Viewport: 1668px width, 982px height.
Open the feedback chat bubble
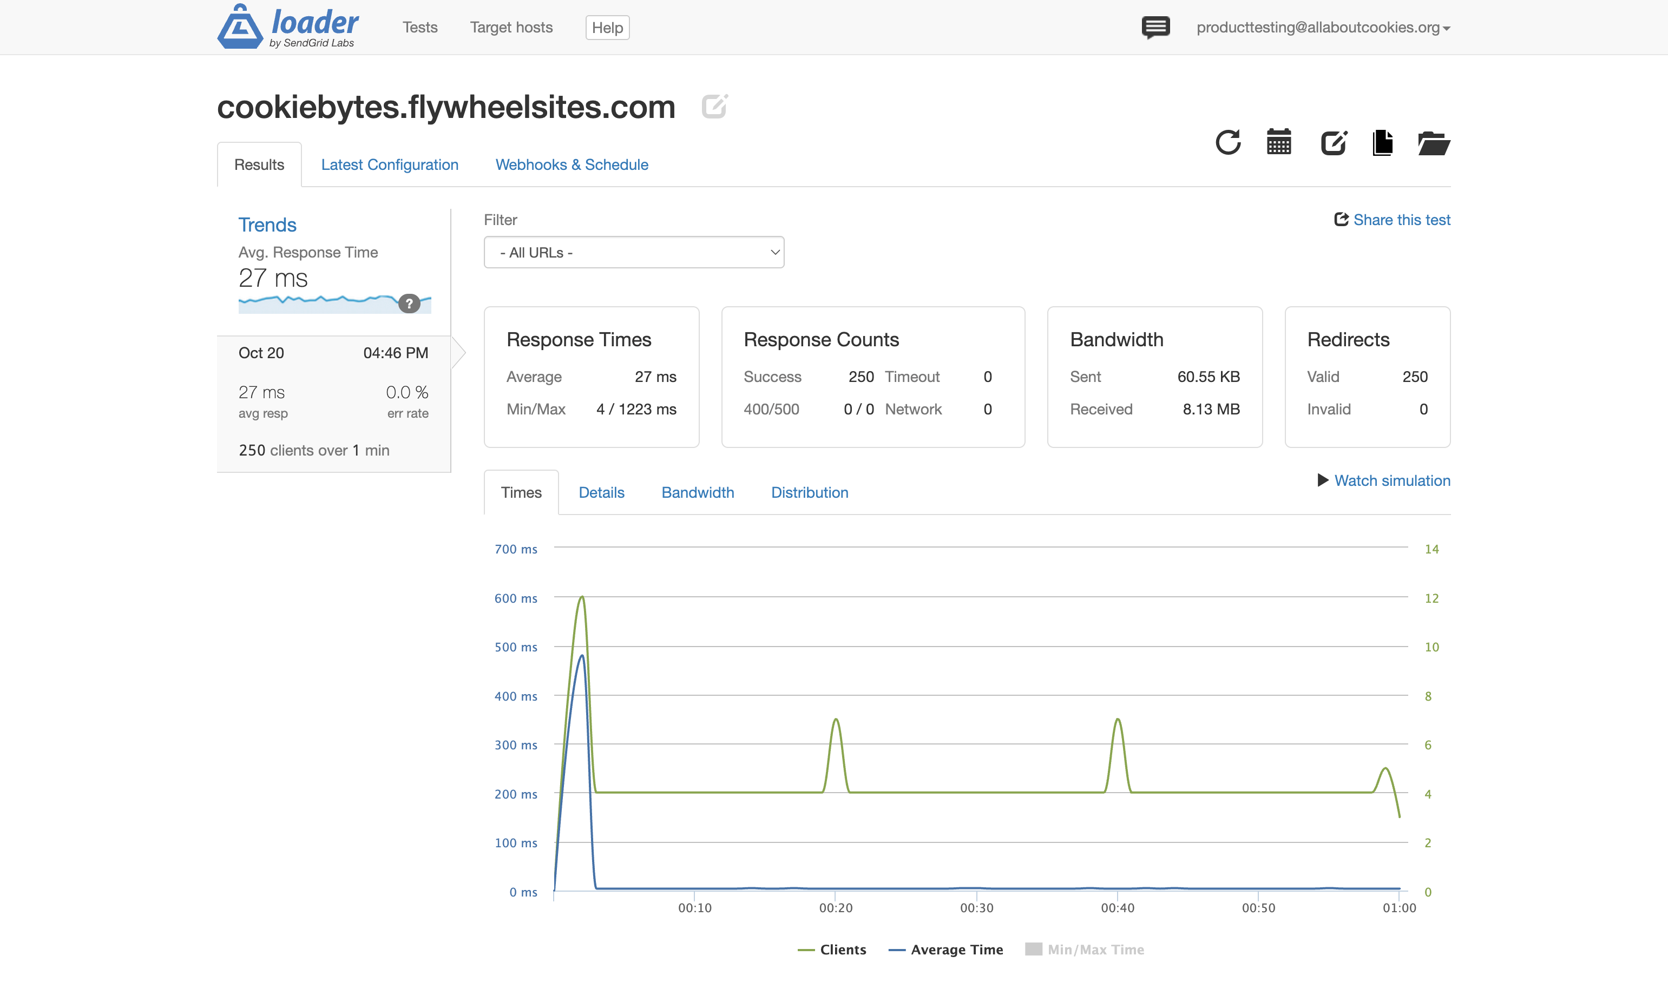coord(1155,27)
